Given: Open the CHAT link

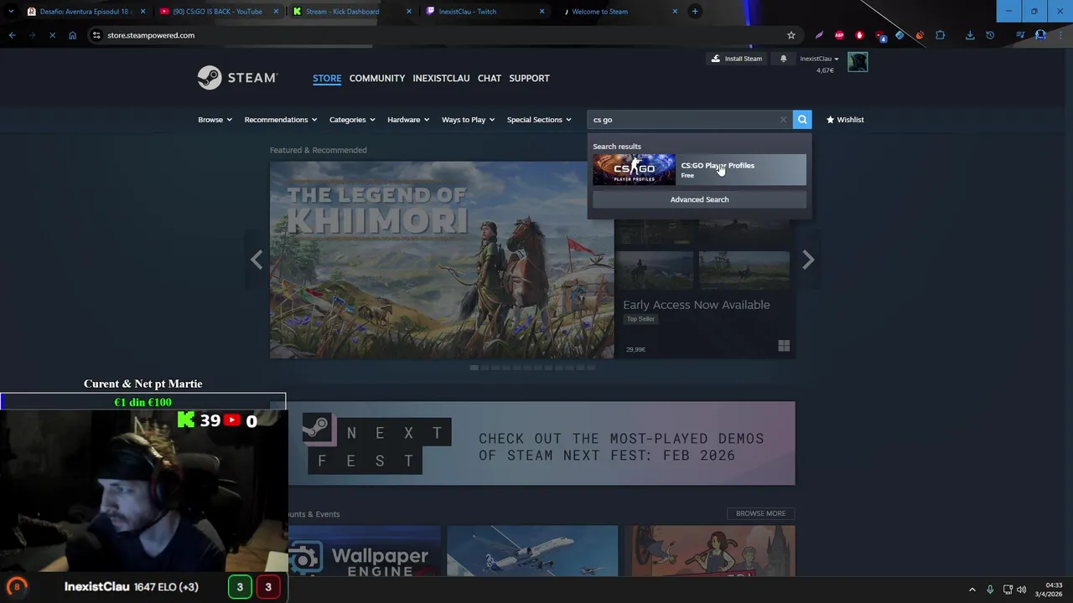Looking at the screenshot, I should tap(490, 78).
